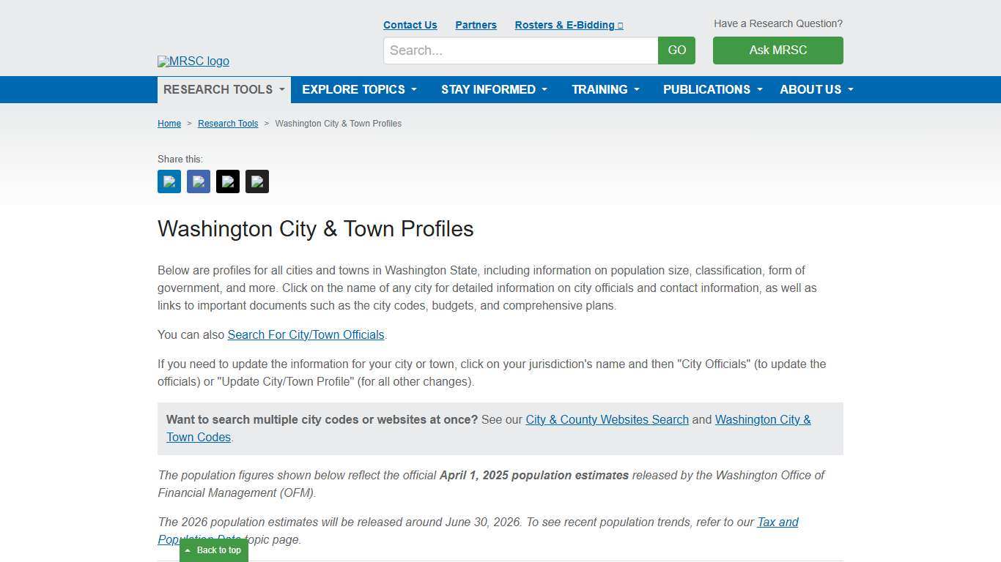Screen dimensions: 1001x562
Task: Open the City & County Websites Search link
Action: [x=607, y=419]
